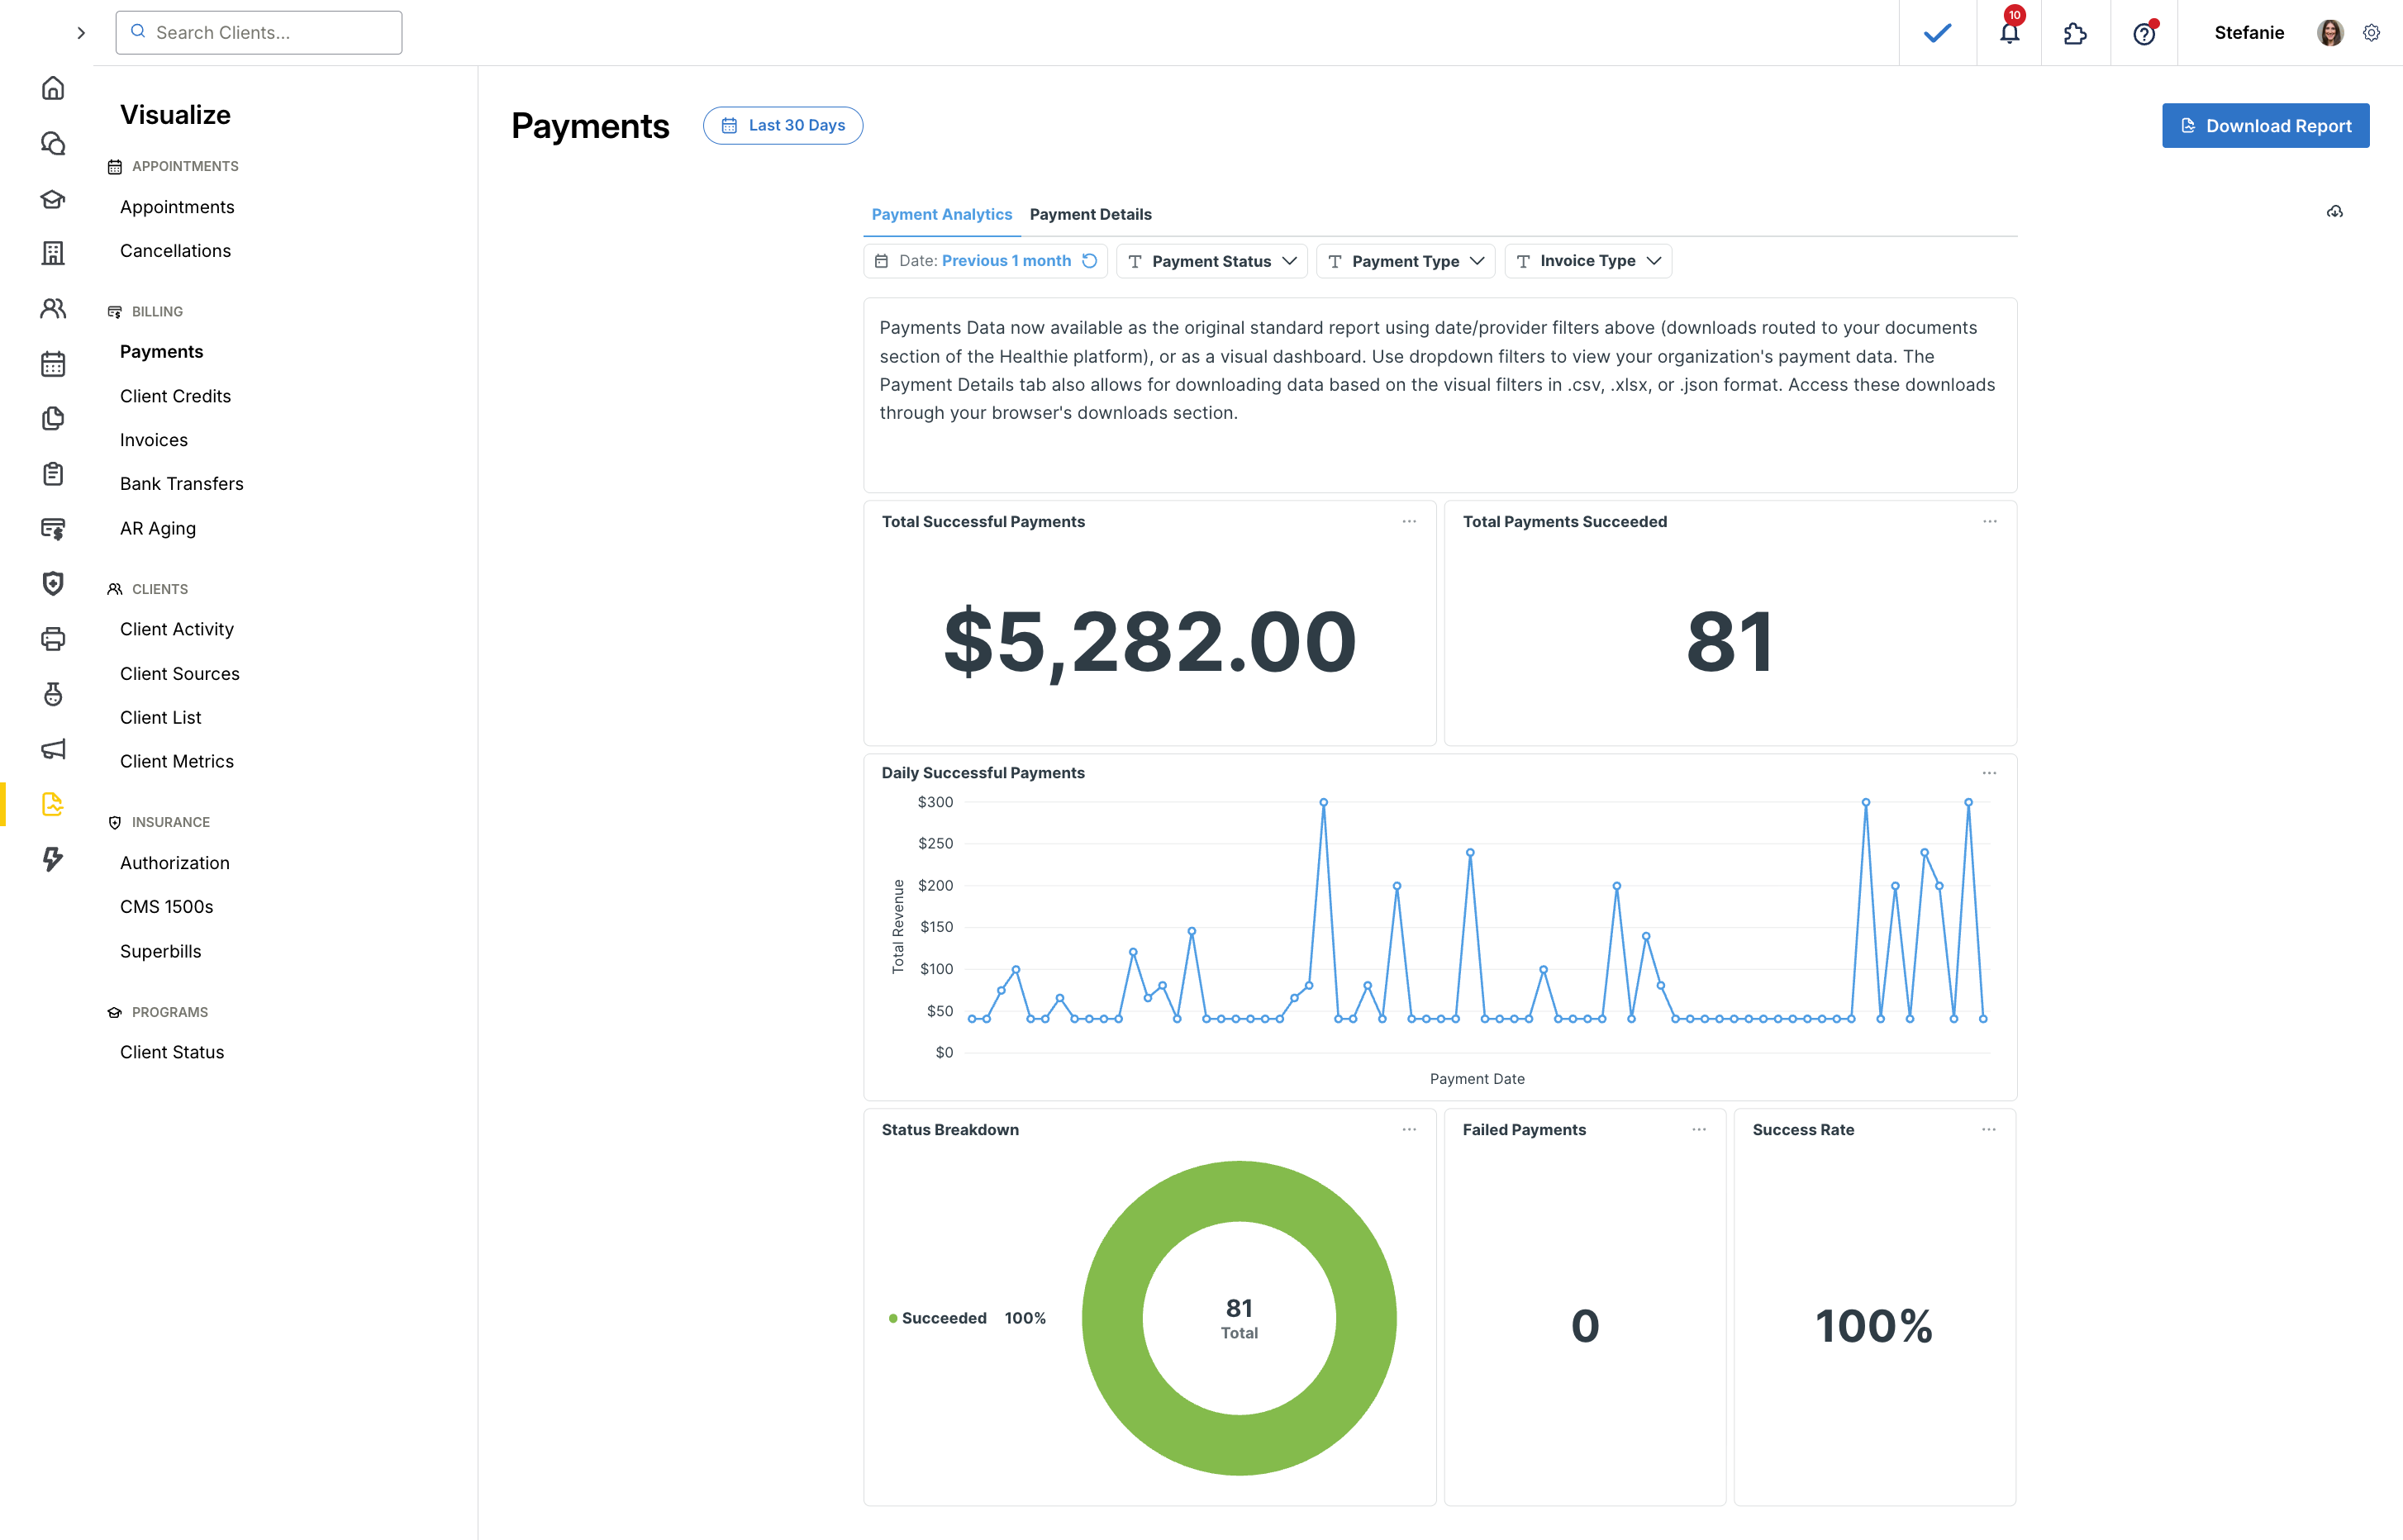Reset the Date filter refresh icon

pyautogui.click(x=1090, y=261)
